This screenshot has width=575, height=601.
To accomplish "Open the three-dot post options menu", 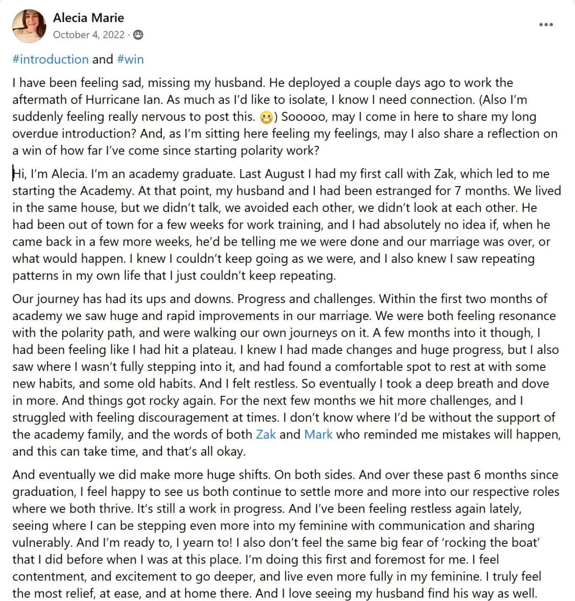I will (546, 24).
